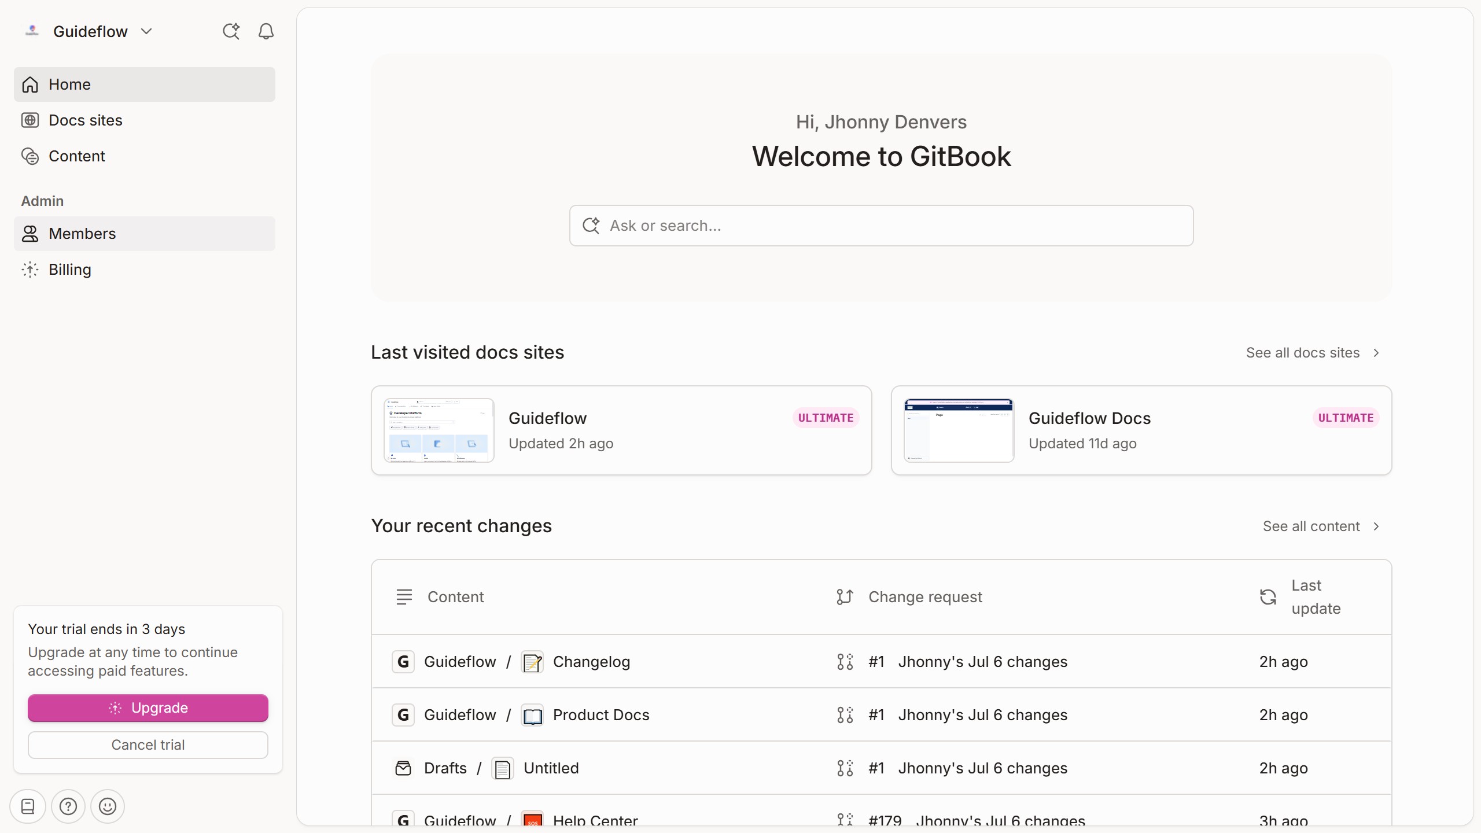Image resolution: width=1481 pixels, height=833 pixels.
Task: Open Jhonny's Jul 6 changes in Product Docs row
Action: click(982, 715)
